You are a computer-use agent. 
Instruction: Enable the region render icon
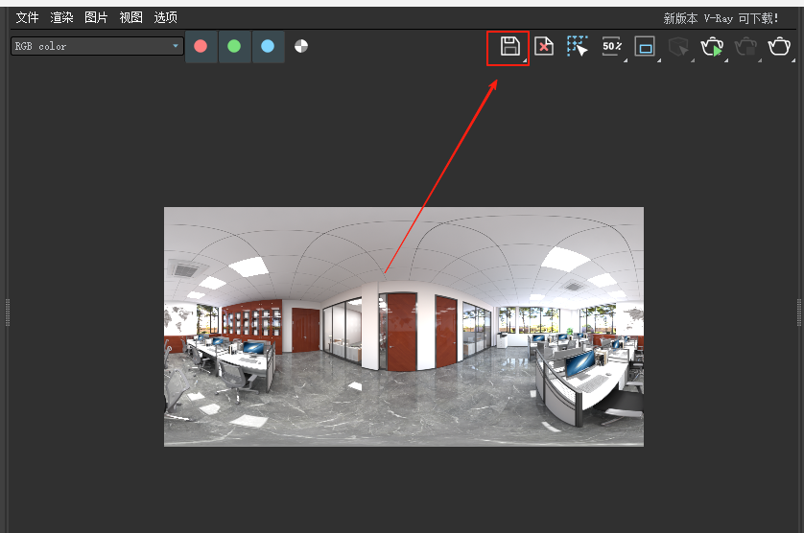(x=645, y=47)
